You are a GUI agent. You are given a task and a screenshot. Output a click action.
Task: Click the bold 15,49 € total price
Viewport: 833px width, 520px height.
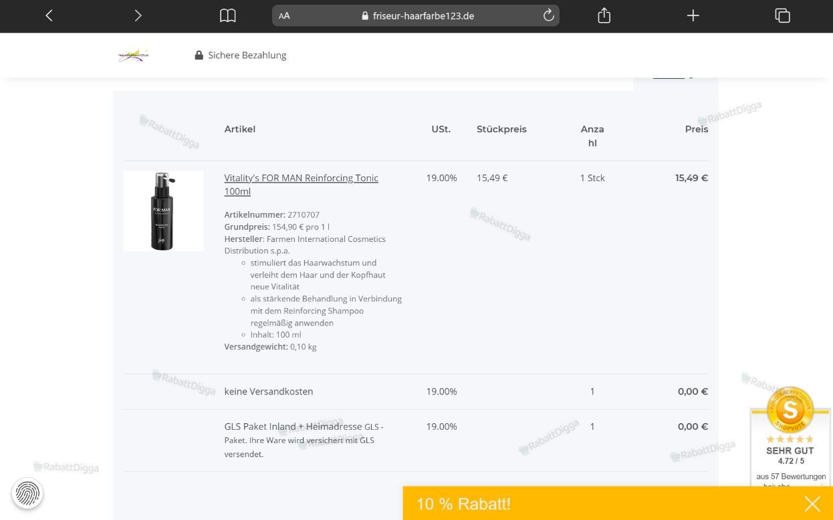coord(691,178)
